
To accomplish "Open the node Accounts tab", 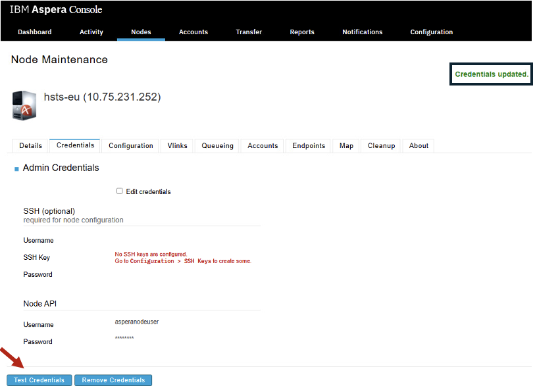I will [263, 145].
